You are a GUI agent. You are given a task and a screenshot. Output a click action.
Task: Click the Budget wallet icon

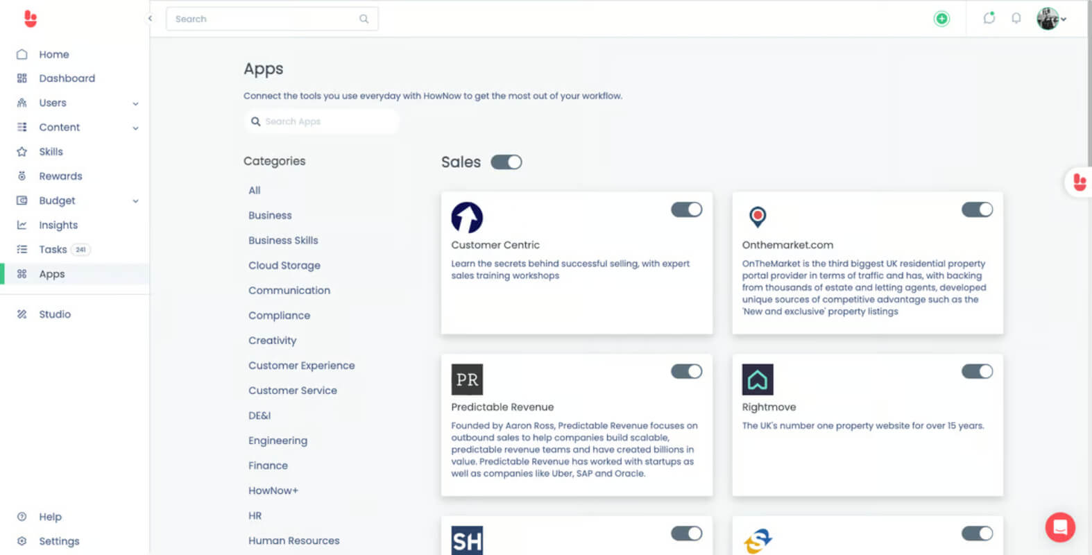(x=22, y=200)
